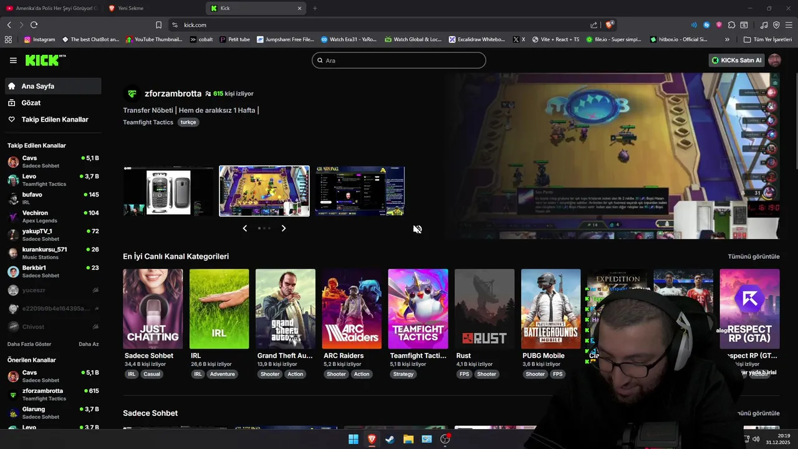
Task: Open the user profile avatar menu
Action: tap(774, 60)
